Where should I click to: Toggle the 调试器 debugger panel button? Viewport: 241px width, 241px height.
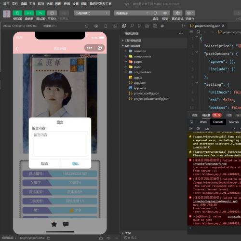[40, 13]
